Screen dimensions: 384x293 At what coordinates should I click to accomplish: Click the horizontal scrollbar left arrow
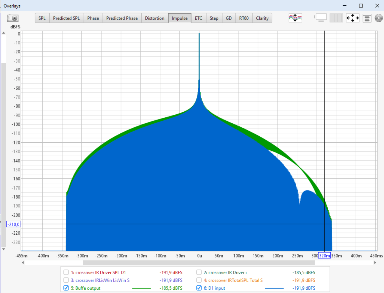(23, 263)
